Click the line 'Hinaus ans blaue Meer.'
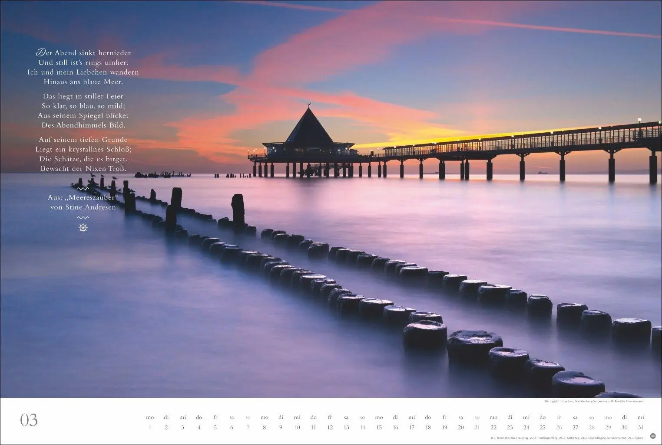 pyautogui.click(x=83, y=82)
